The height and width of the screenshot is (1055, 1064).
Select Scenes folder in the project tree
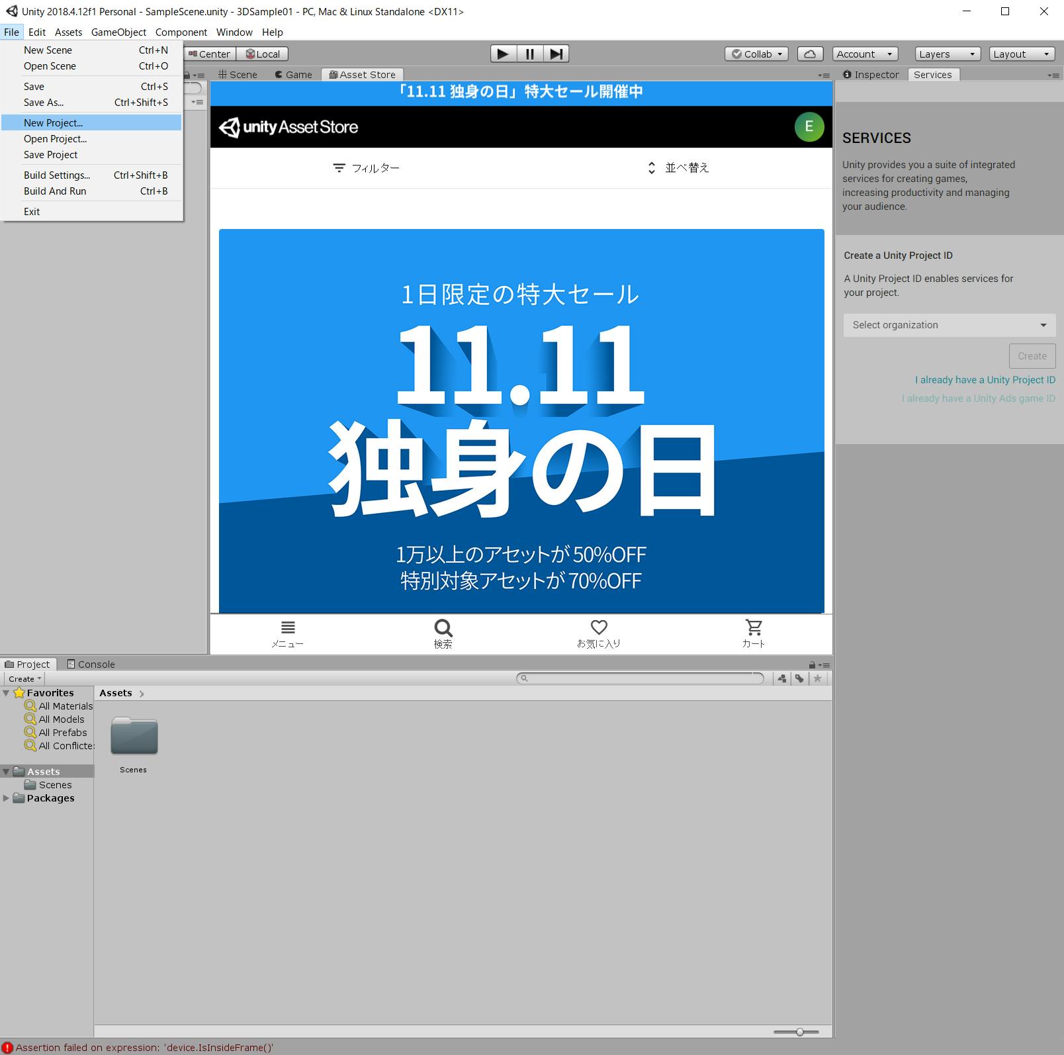48,785
